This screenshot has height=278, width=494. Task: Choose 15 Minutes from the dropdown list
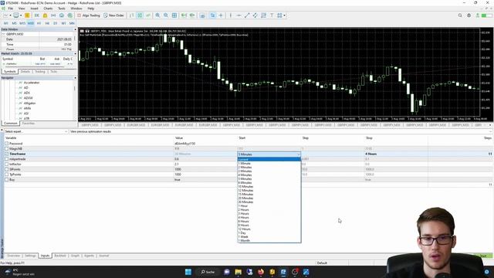click(x=269, y=194)
